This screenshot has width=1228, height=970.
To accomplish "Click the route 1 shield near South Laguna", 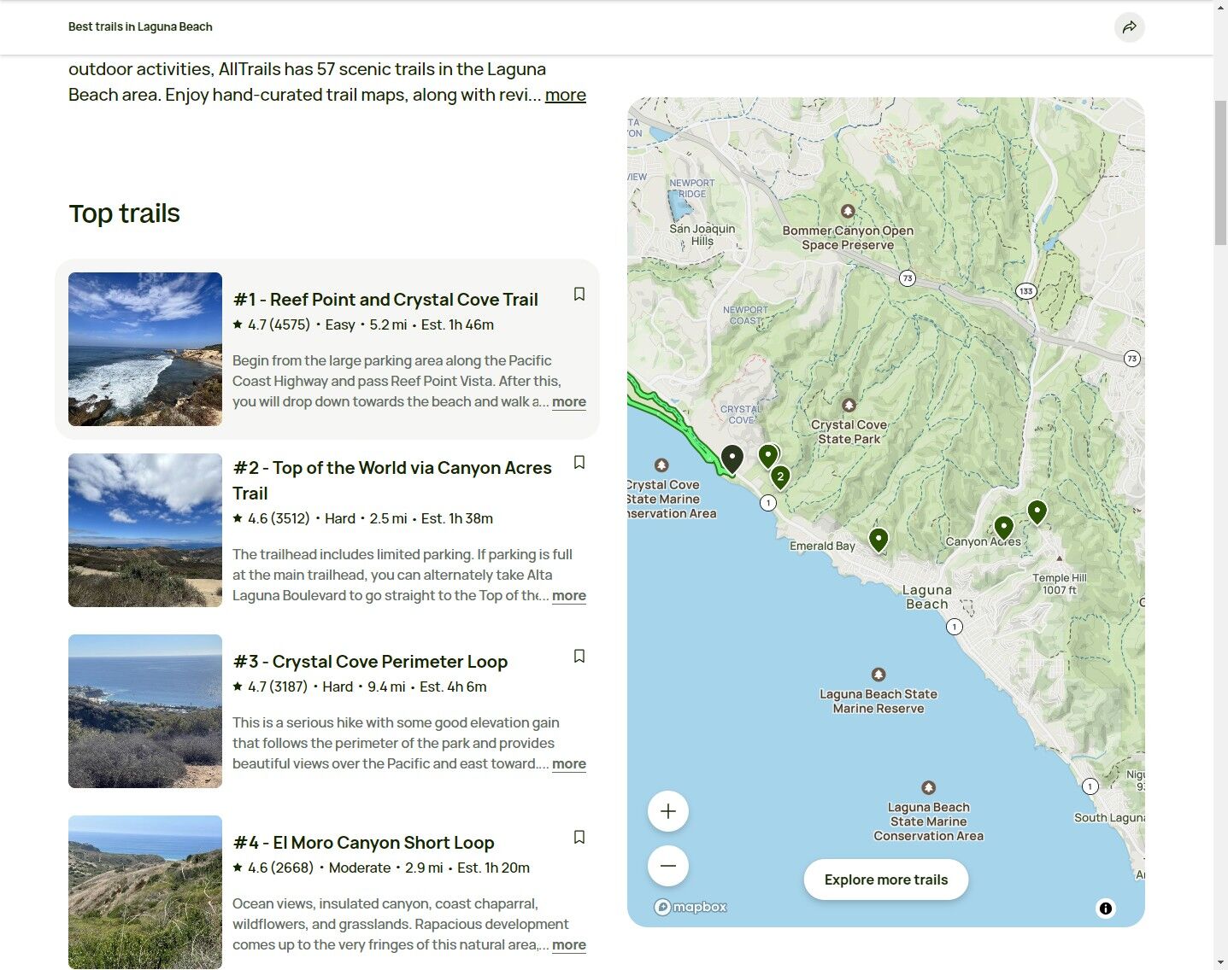I will pos(1090,786).
